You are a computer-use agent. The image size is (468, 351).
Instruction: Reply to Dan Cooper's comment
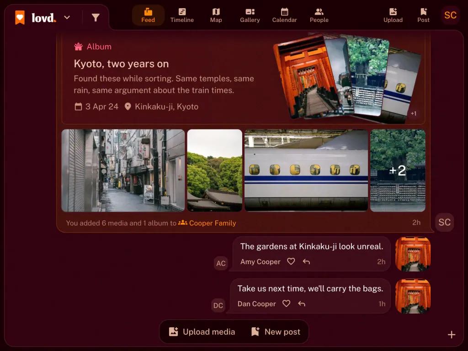click(302, 304)
